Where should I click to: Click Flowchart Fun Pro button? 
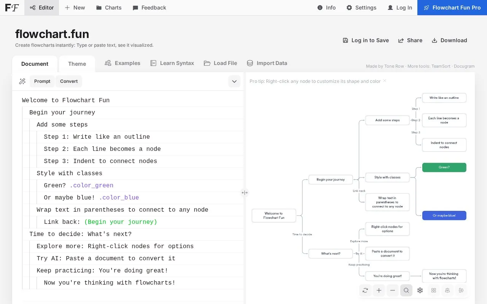click(452, 8)
